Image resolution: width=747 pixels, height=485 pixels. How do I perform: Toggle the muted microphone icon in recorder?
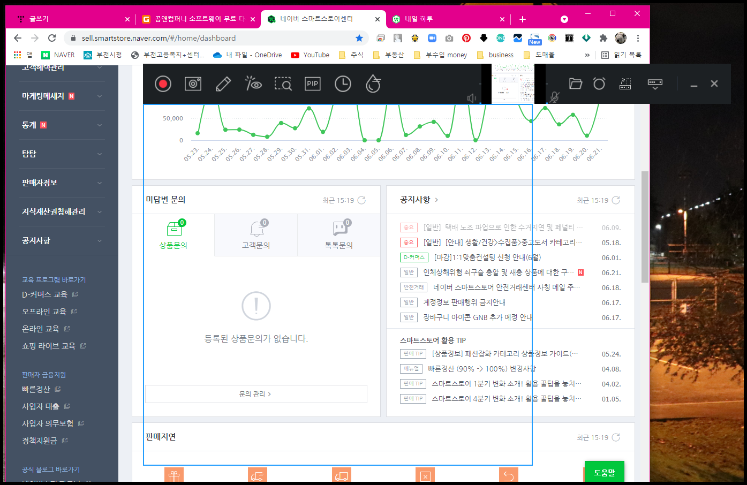coord(555,97)
